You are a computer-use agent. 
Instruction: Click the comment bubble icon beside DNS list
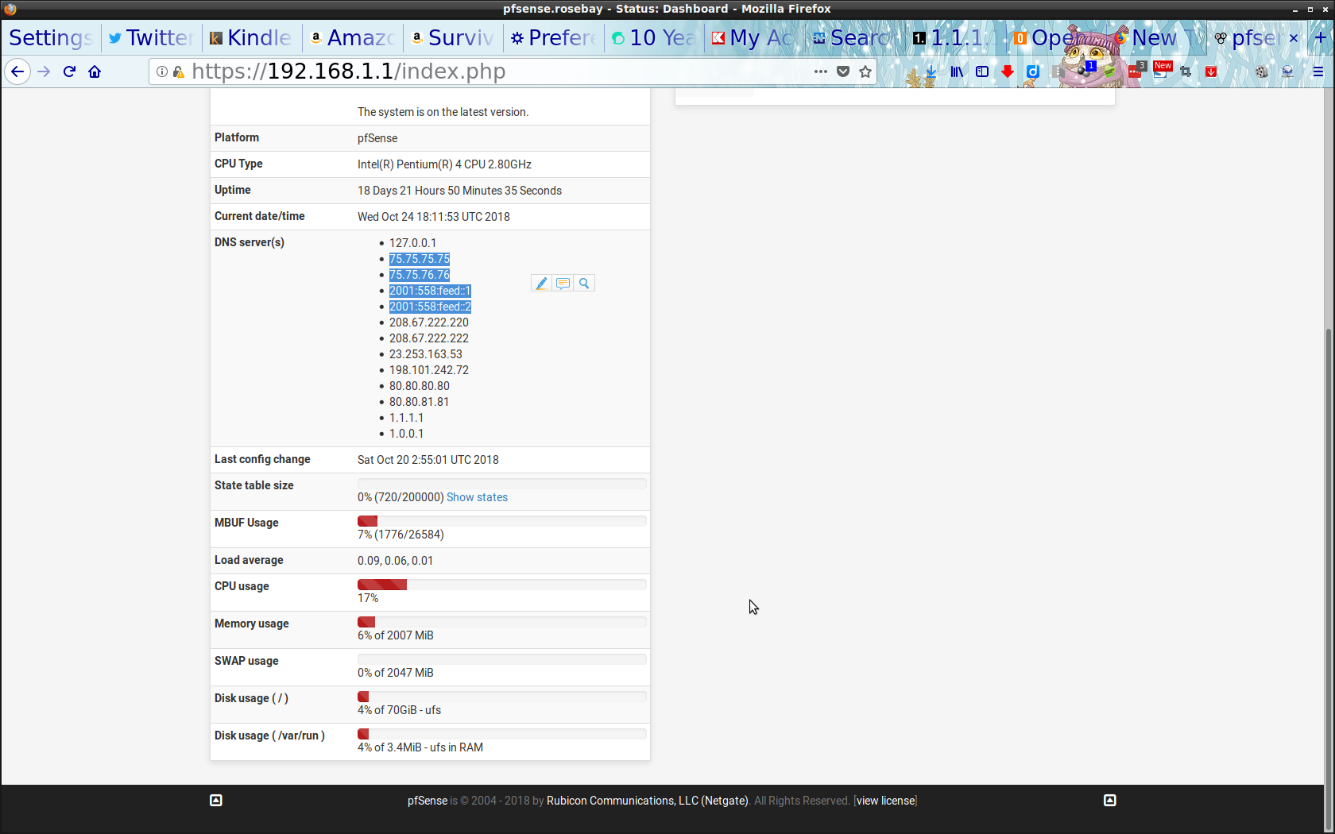point(563,284)
